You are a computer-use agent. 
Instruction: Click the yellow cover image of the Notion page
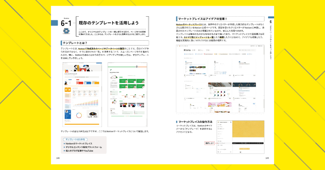click(248, 129)
